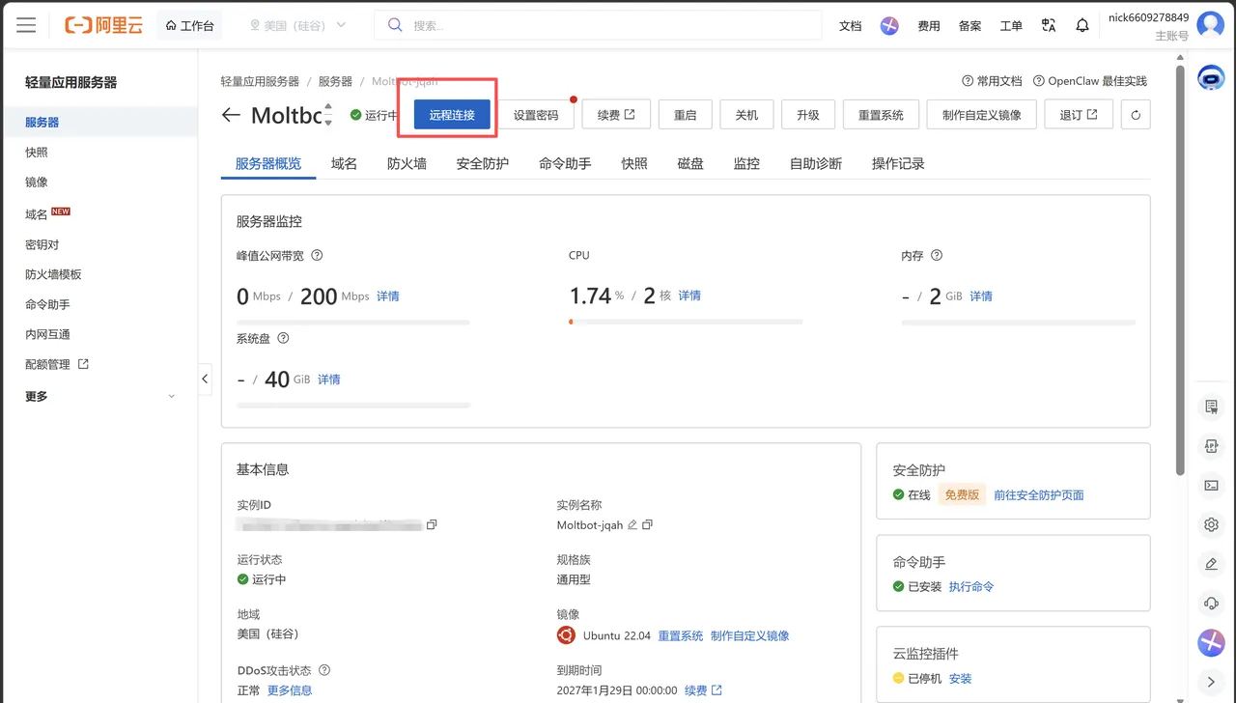
Task: Refresh the server page with the reload icon
Action: pos(1136,115)
